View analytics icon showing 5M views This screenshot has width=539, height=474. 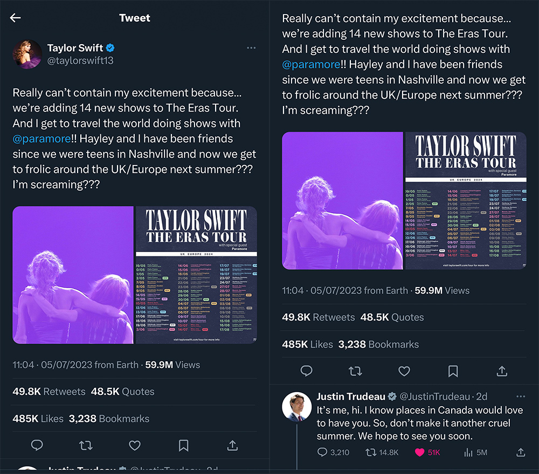(468, 452)
